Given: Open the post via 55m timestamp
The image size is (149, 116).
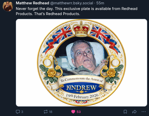Looking at the screenshot, I should point(100,3).
